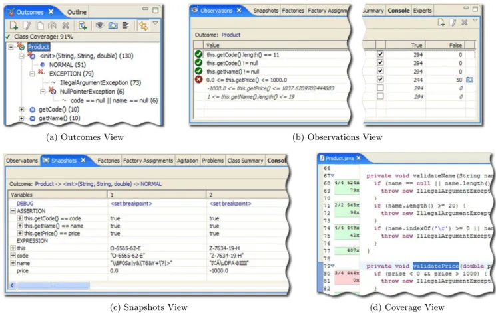Open the Experts tab
Screen dimensions: 496x316
pos(422,11)
